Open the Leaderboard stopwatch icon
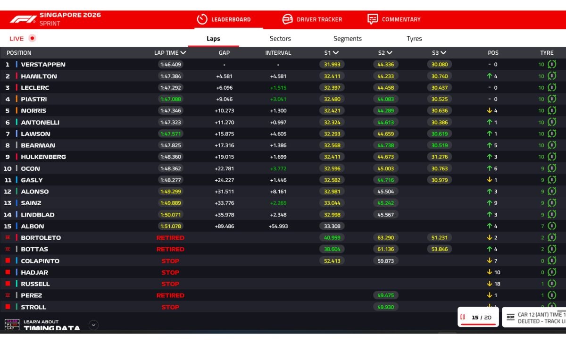 coord(202,19)
